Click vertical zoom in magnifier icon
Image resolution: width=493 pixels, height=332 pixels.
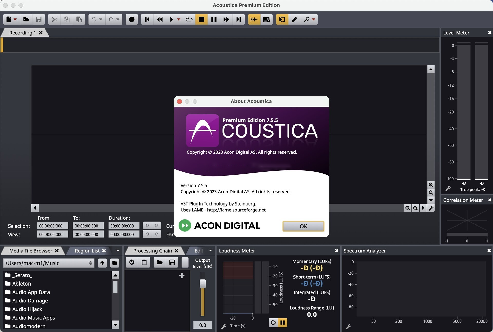(x=431, y=185)
